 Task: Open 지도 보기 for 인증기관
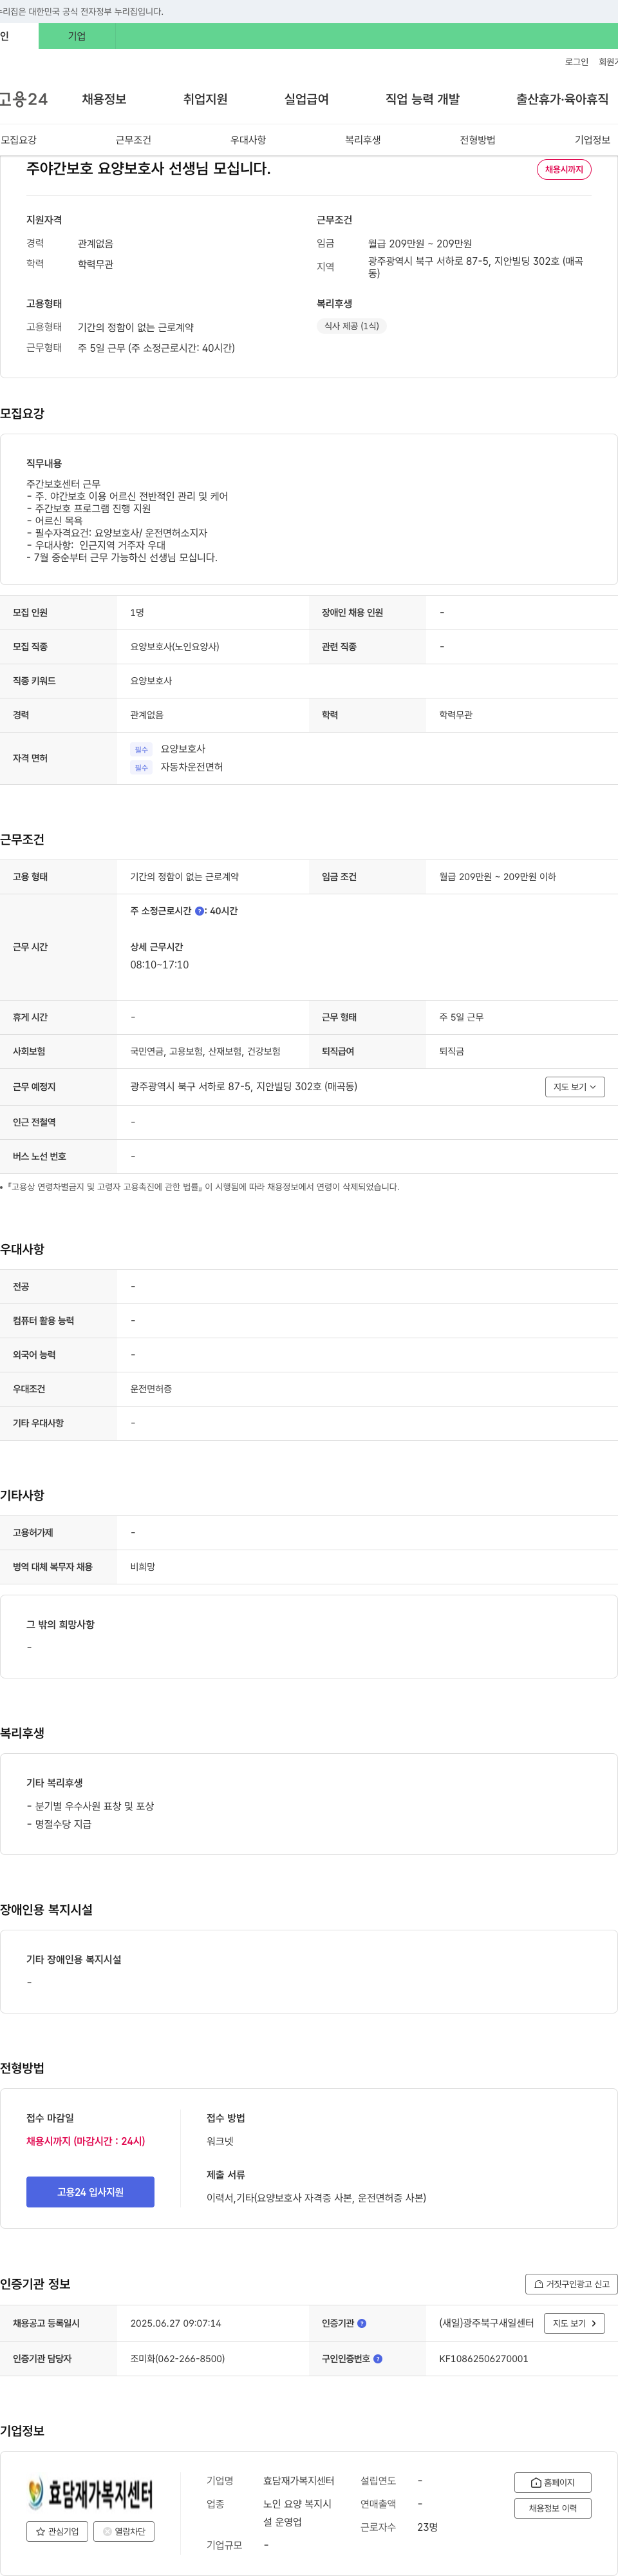click(575, 2323)
